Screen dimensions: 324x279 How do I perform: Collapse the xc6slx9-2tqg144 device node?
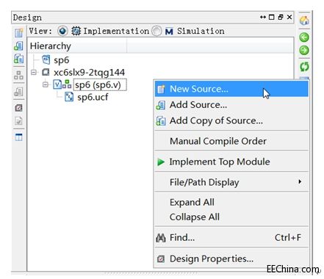click(x=34, y=72)
